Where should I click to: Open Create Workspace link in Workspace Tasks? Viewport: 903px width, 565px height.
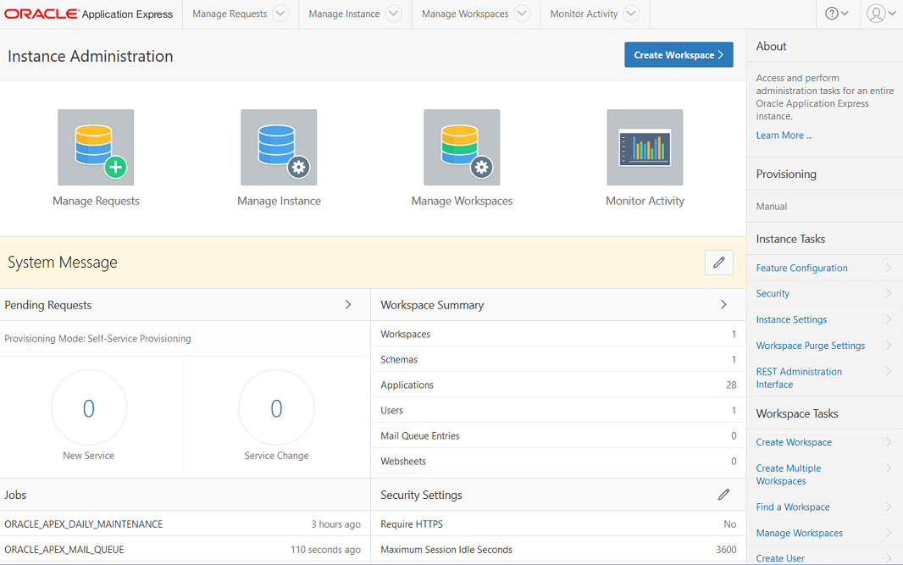794,442
